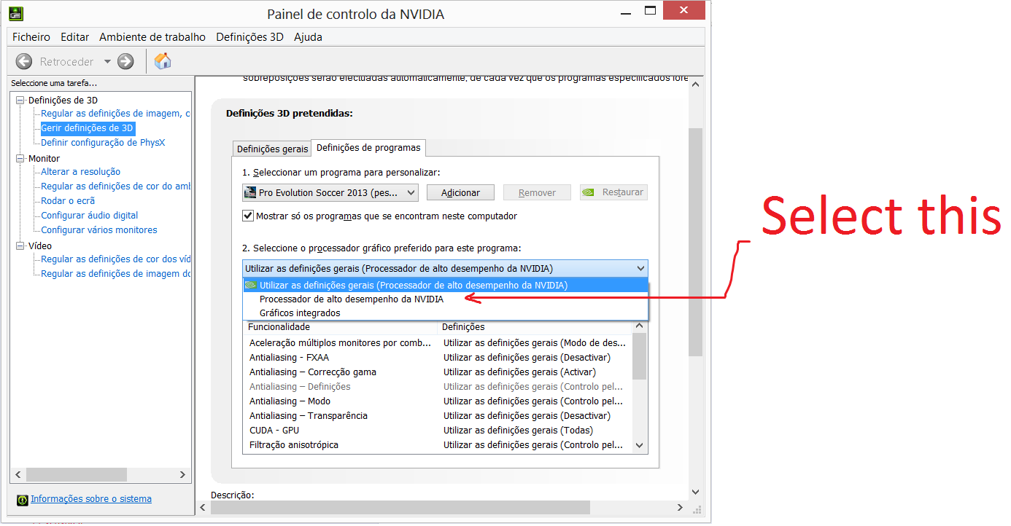
Task: Click the main panel vertical scroll up arrow
Action: click(695, 85)
